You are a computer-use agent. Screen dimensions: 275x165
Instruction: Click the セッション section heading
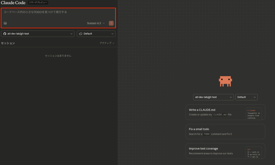click(x=8, y=43)
